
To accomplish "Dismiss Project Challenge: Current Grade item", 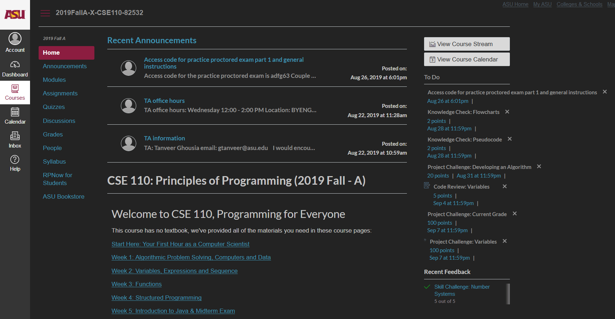I will [x=515, y=214].
